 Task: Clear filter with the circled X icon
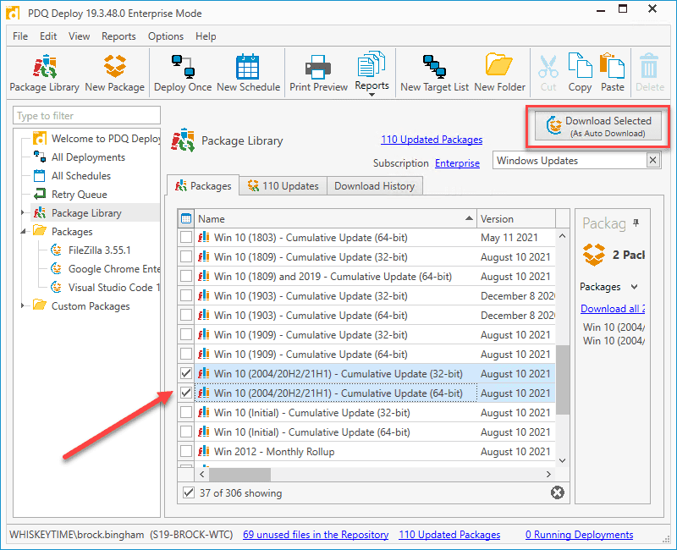[558, 492]
